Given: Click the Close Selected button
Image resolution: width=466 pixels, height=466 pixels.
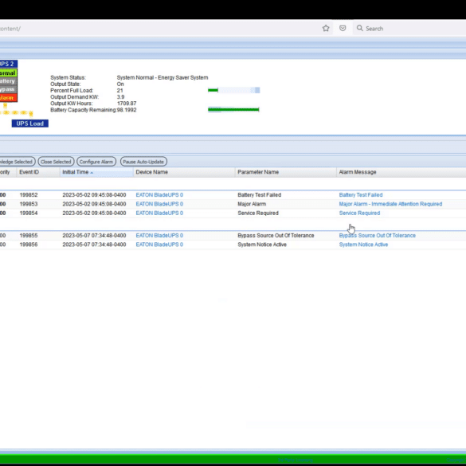Looking at the screenshot, I should [56, 162].
